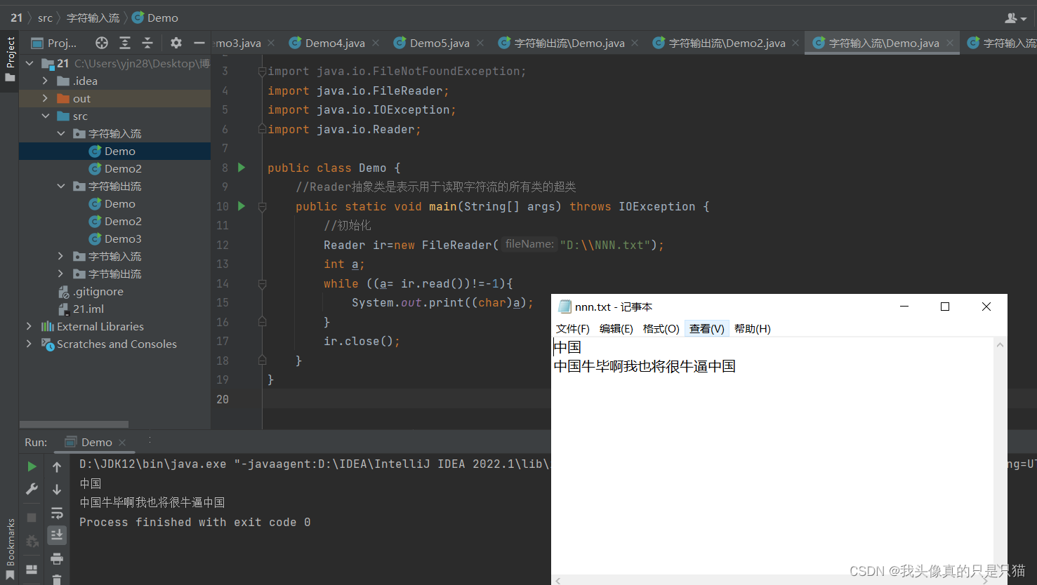Select Demo2 under 字符输入流

[123, 168]
